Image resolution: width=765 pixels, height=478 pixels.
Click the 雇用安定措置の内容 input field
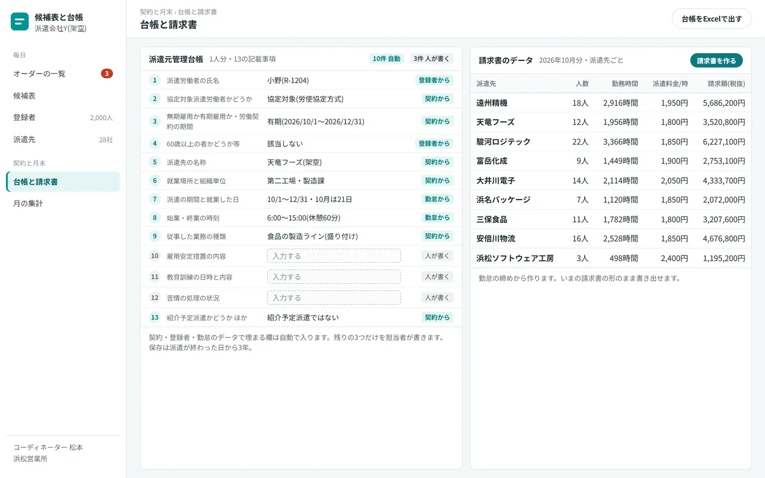[x=334, y=256]
